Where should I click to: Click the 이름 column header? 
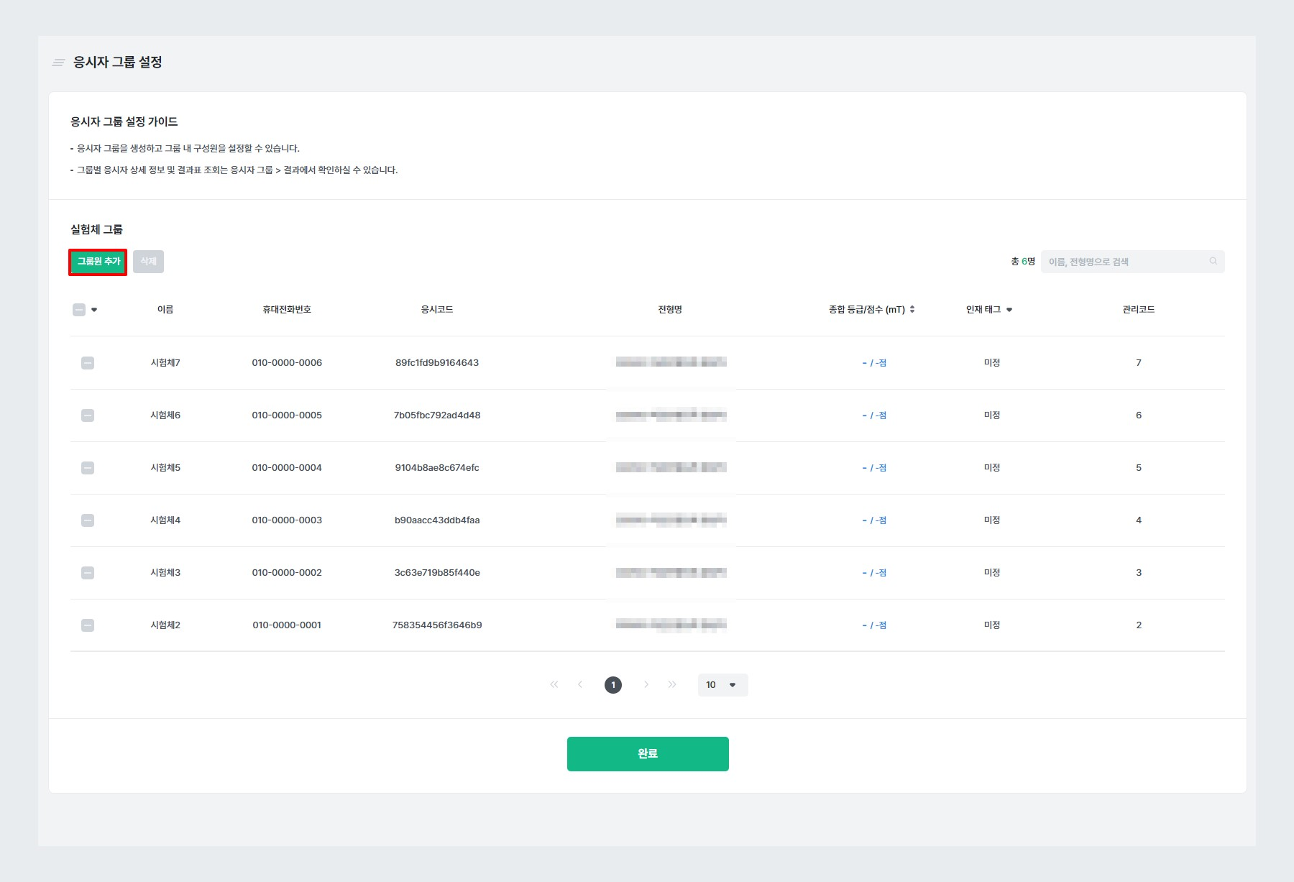pyautogui.click(x=165, y=310)
